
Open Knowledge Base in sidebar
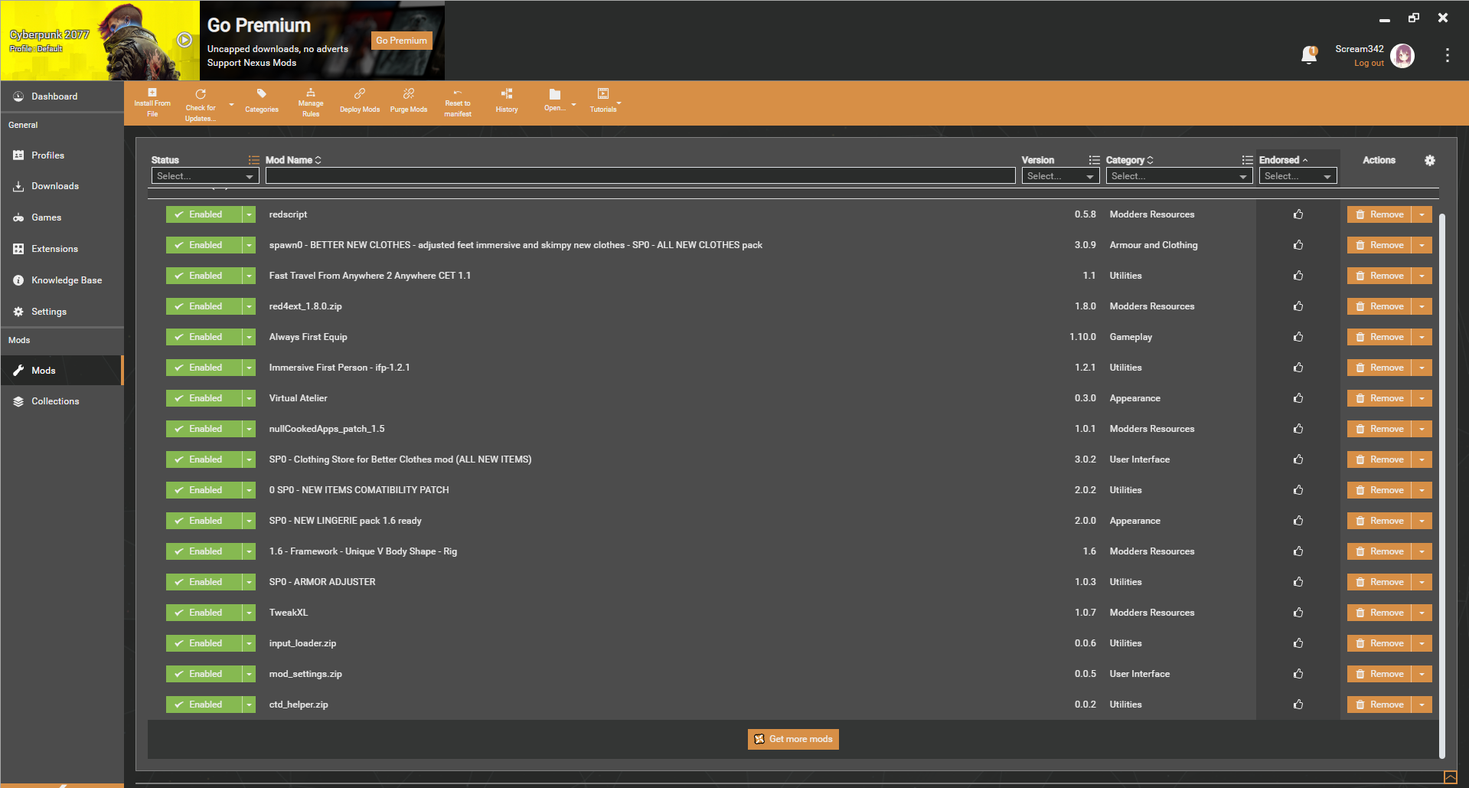(62, 280)
